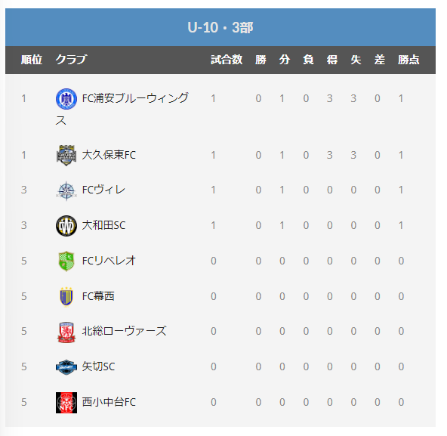Image resolution: width=447 pixels, height=436 pixels.
Task: Open the 大和田SC name link
Action: click(x=103, y=225)
